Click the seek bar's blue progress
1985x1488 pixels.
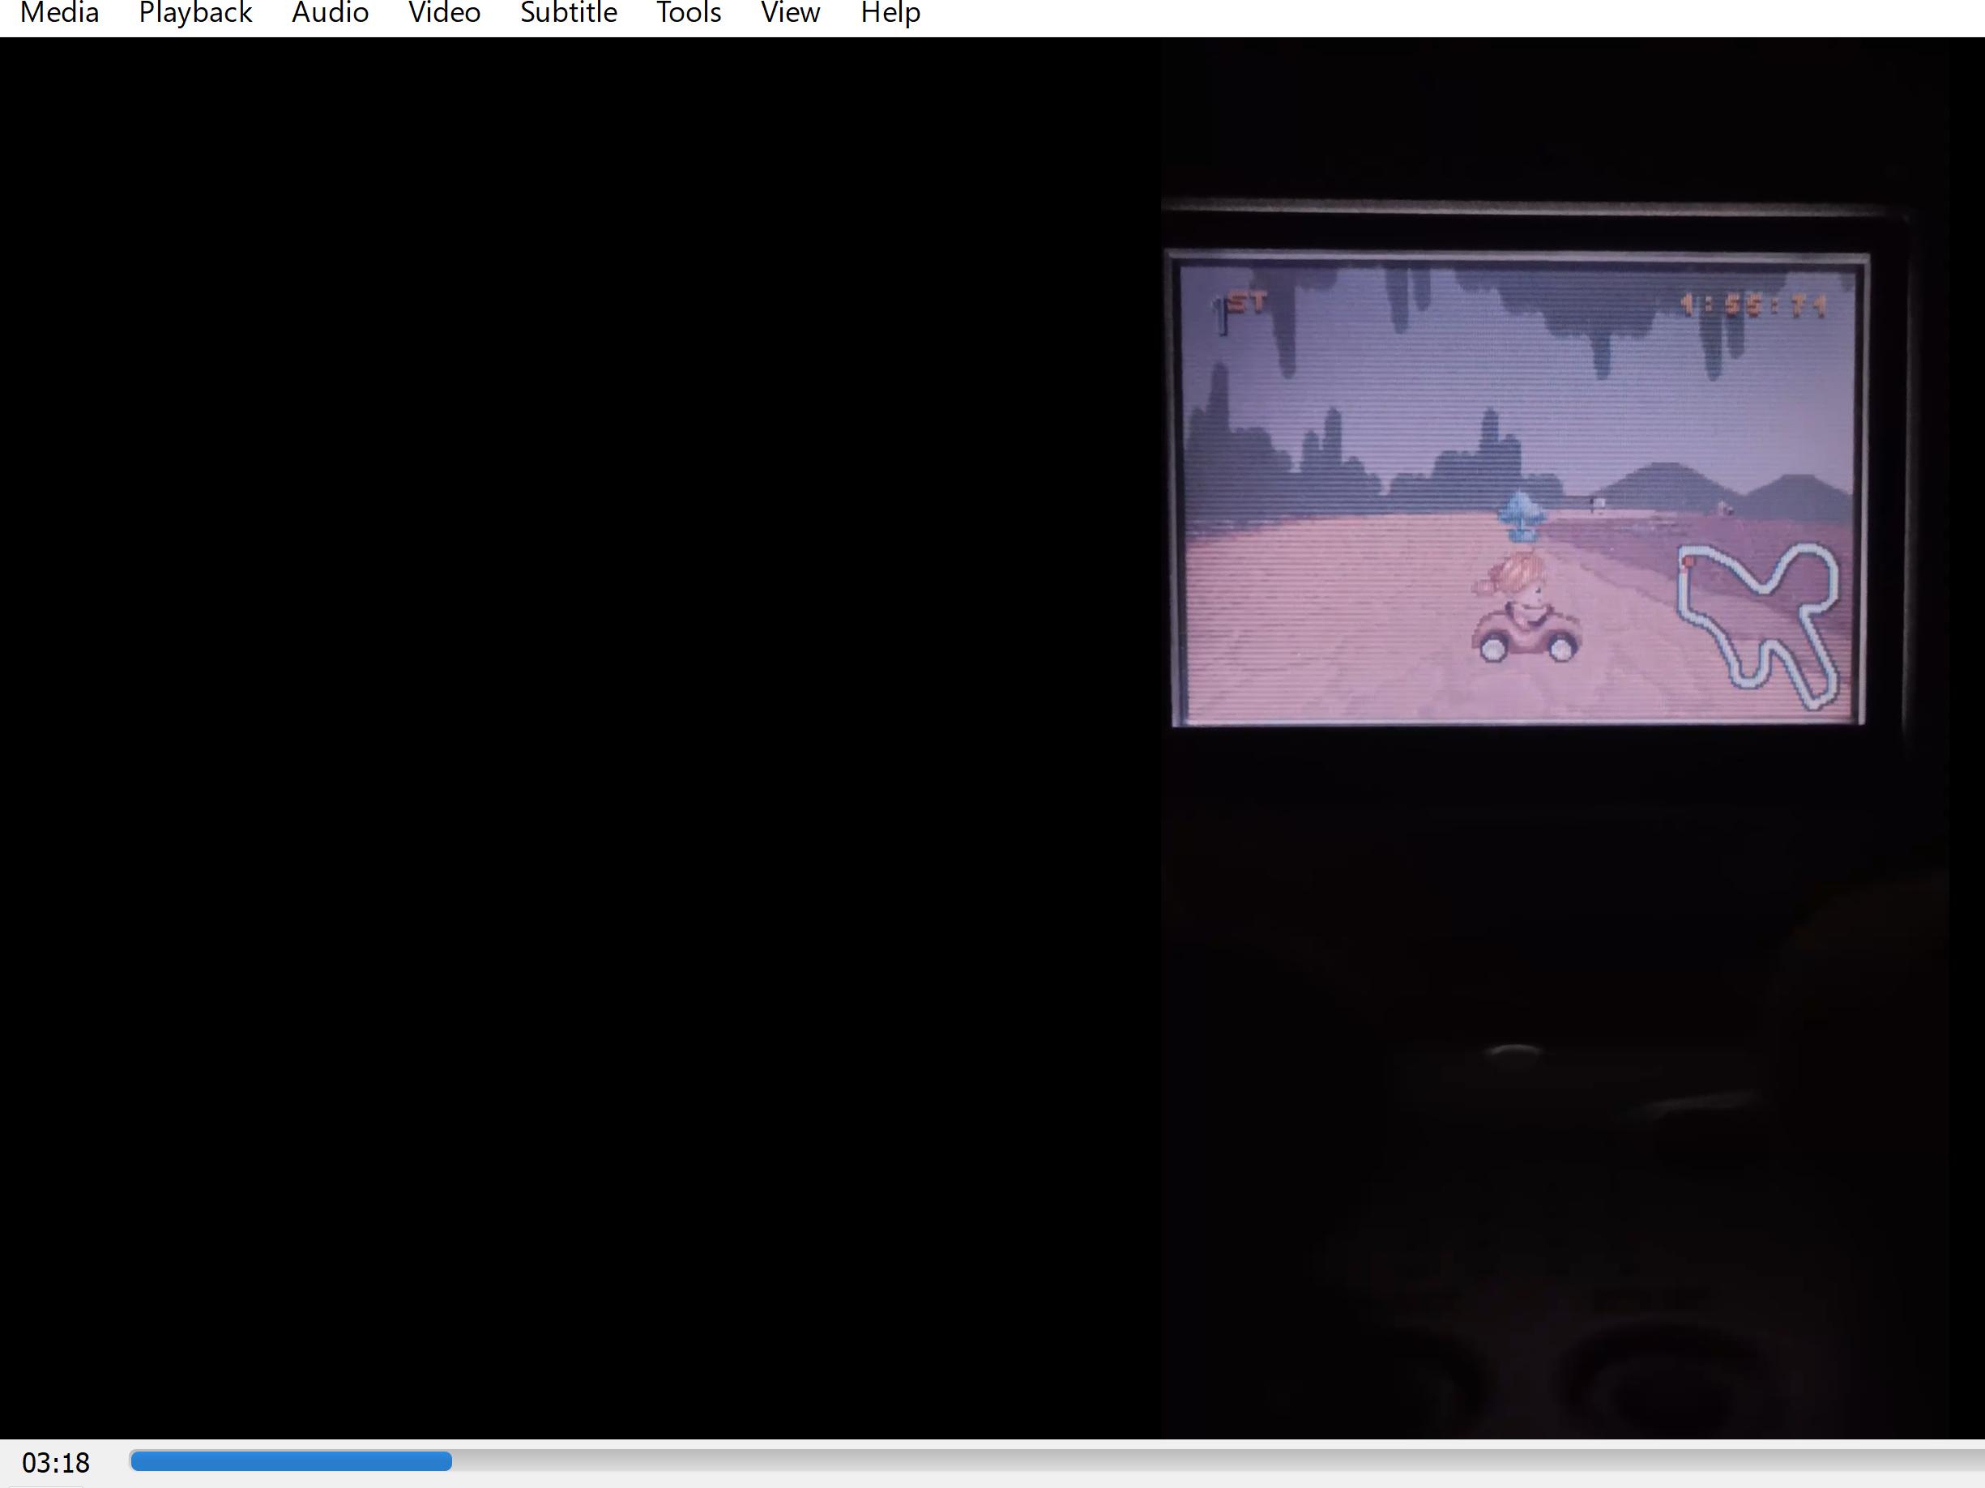tap(291, 1462)
